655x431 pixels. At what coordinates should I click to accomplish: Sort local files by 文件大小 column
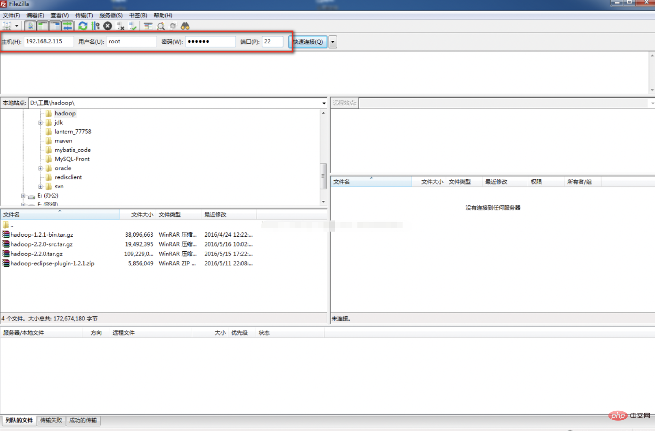[137, 215]
